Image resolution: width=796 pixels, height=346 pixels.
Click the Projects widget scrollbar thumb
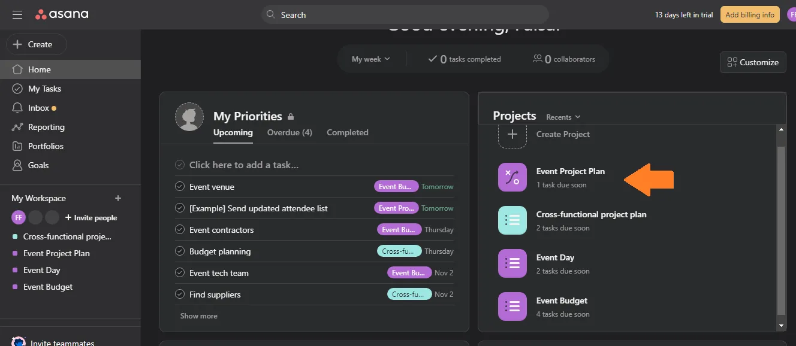click(781, 230)
